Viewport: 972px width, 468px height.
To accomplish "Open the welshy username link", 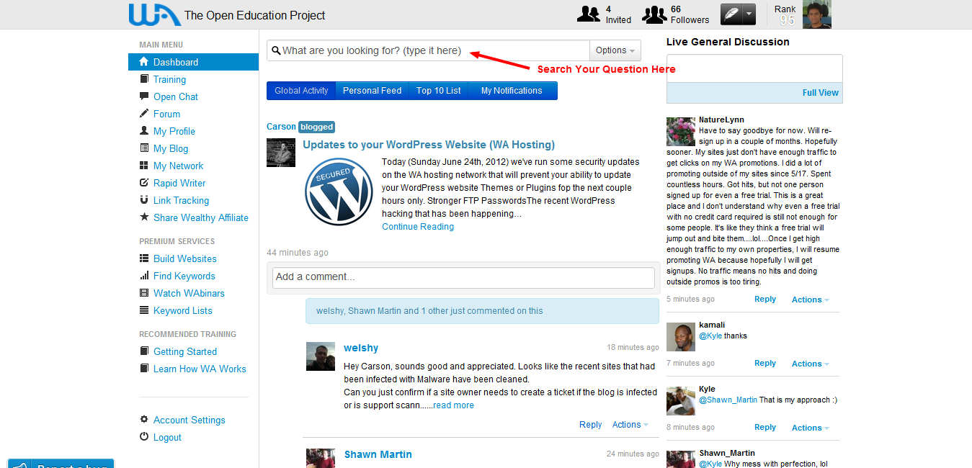I will click(x=361, y=348).
